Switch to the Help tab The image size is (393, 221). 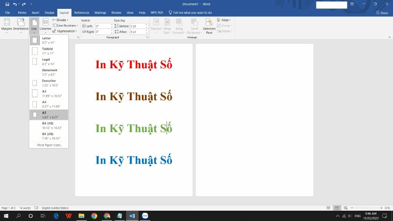coord(142,13)
